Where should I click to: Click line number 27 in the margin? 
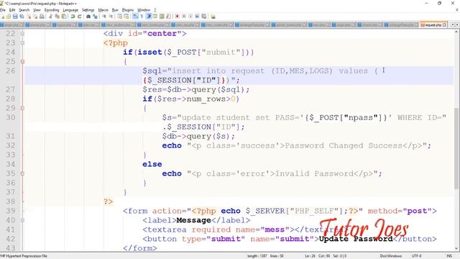(x=11, y=89)
